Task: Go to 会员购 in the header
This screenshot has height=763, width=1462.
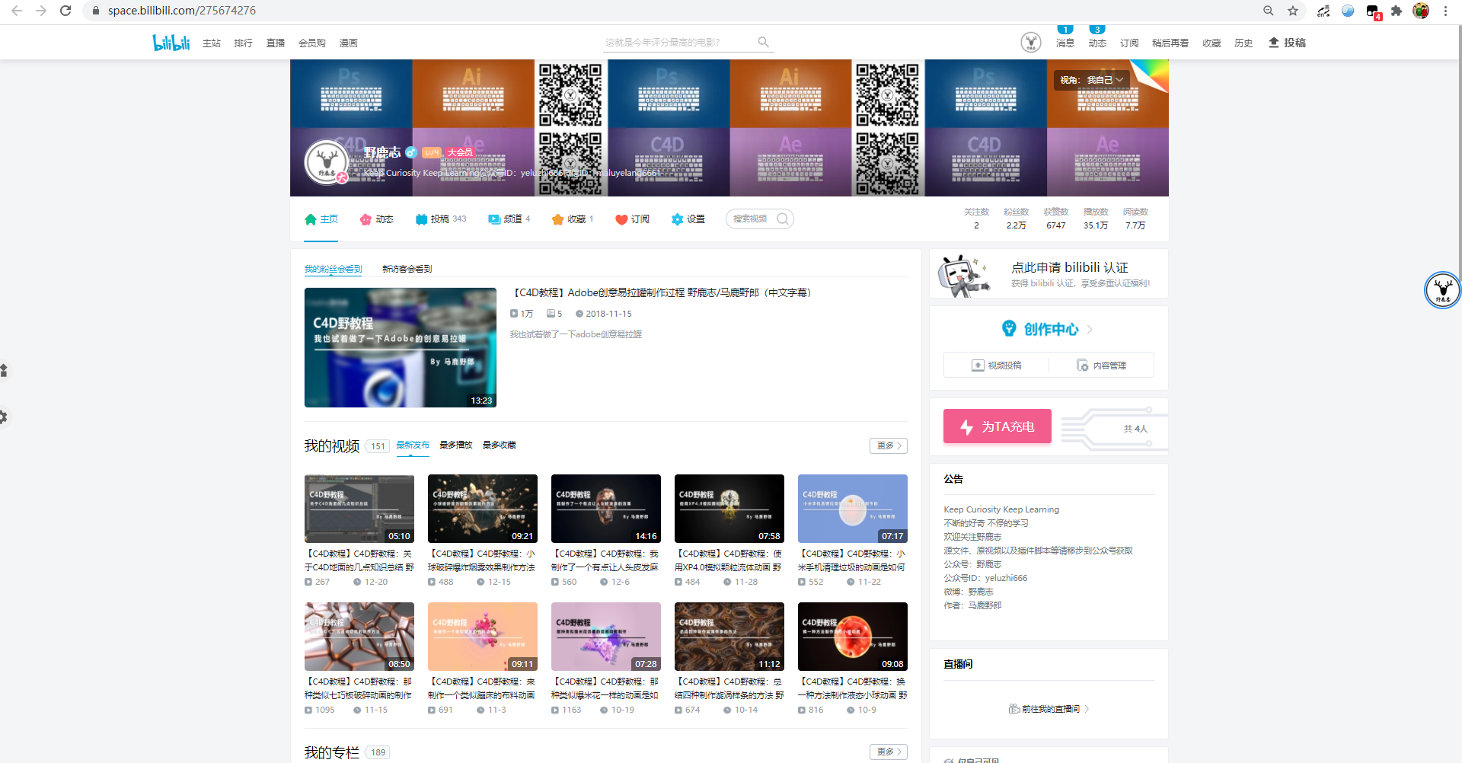Action: pyautogui.click(x=312, y=43)
